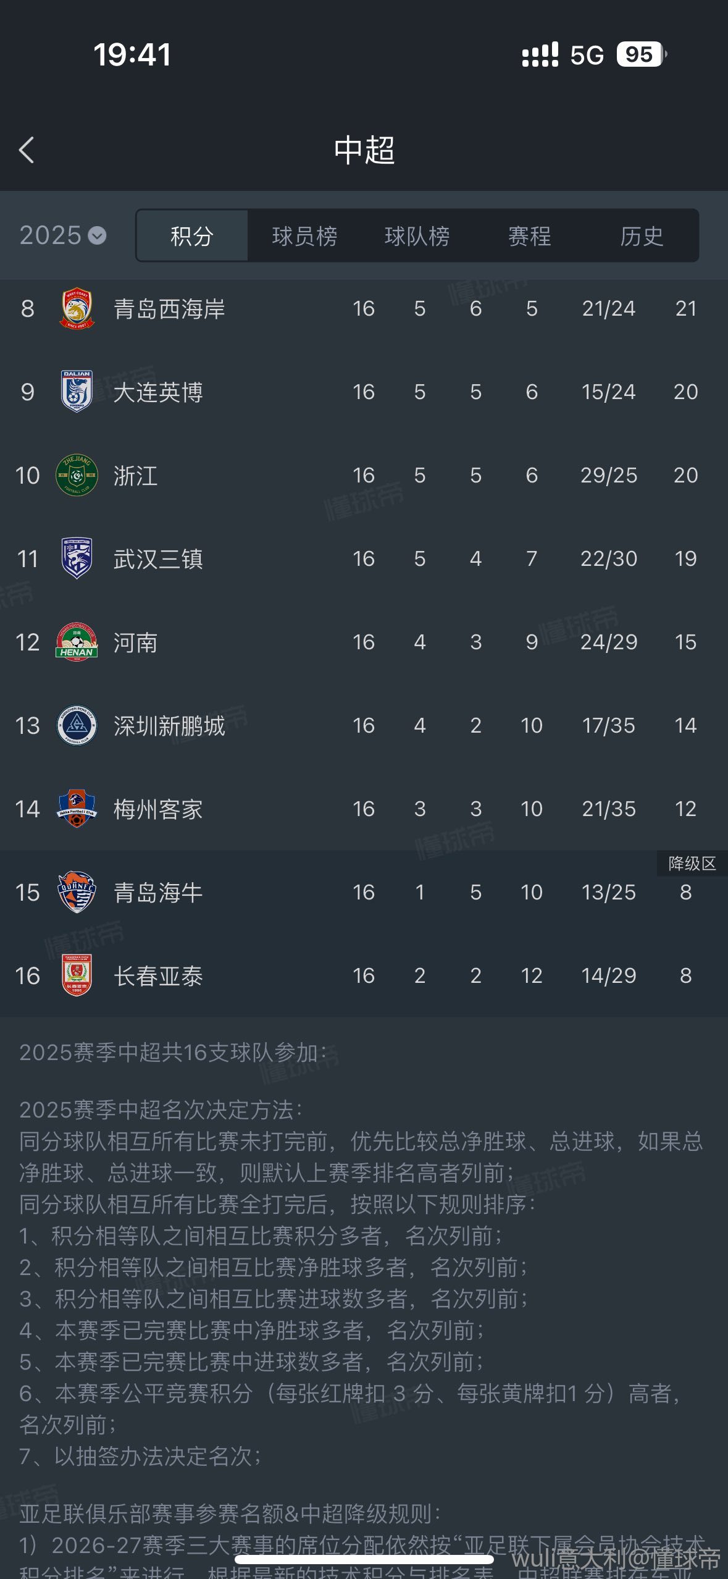
Task: Select the 积分 tab
Action: (192, 235)
